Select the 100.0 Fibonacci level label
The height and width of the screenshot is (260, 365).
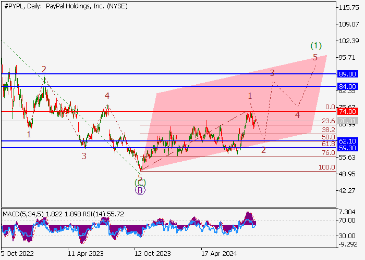pyautogui.click(x=326, y=167)
